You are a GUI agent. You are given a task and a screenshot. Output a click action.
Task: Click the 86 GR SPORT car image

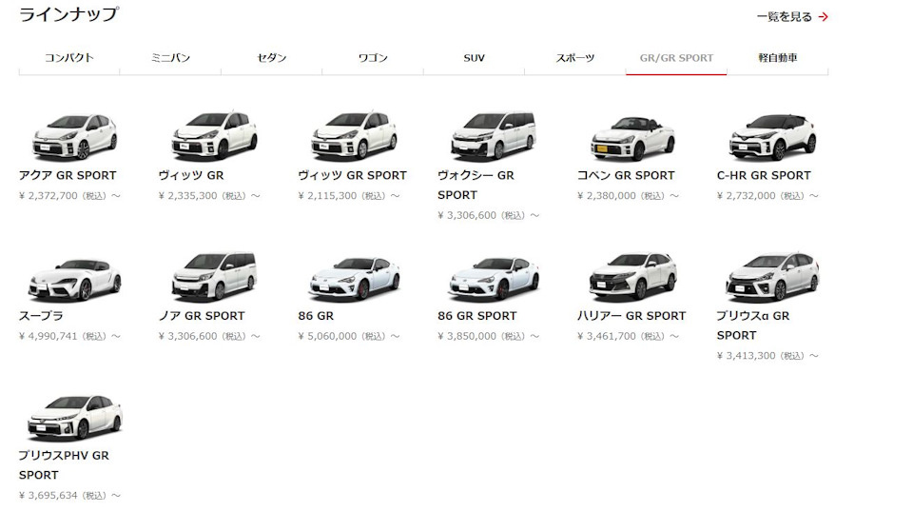(x=494, y=279)
